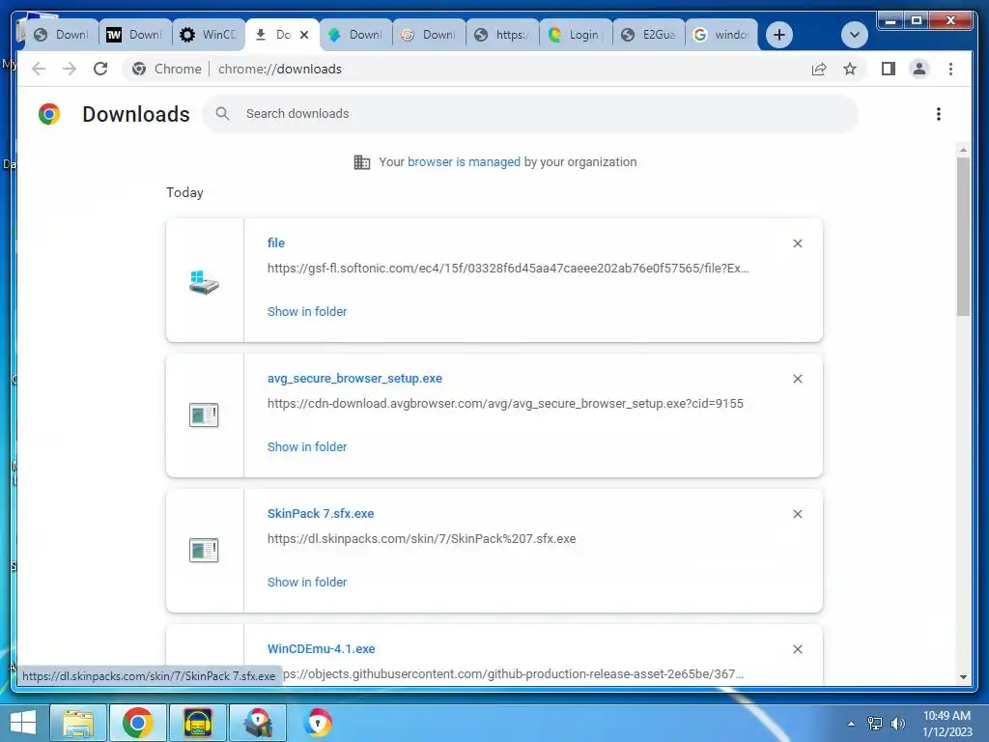Screen dimensions: 989x742
Task: Click the skinpacks.com source URL text
Action: pyautogui.click(x=421, y=539)
